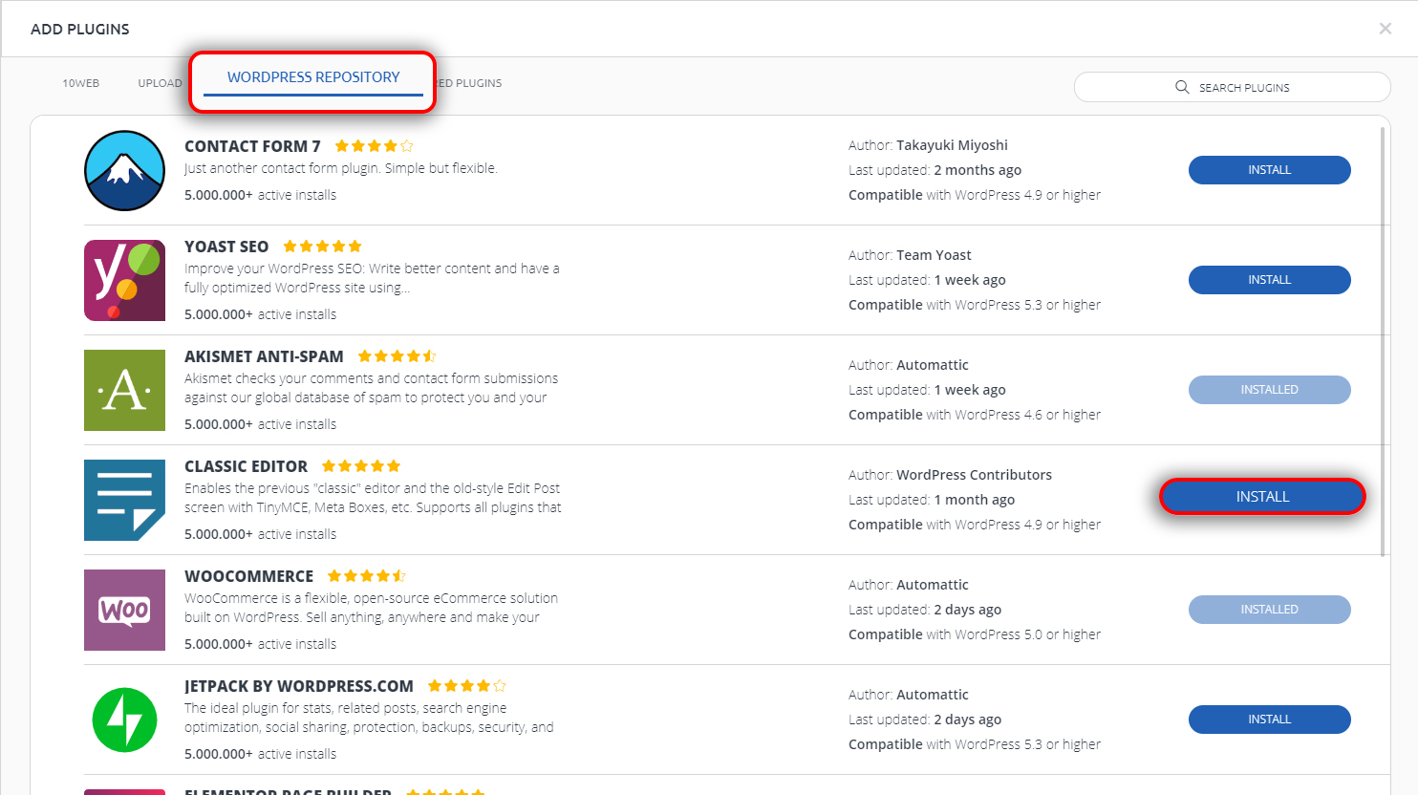Click Installed button for Akismet Anti-Spam
The width and height of the screenshot is (1418, 795).
pyautogui.click(x=1269, y=390)
